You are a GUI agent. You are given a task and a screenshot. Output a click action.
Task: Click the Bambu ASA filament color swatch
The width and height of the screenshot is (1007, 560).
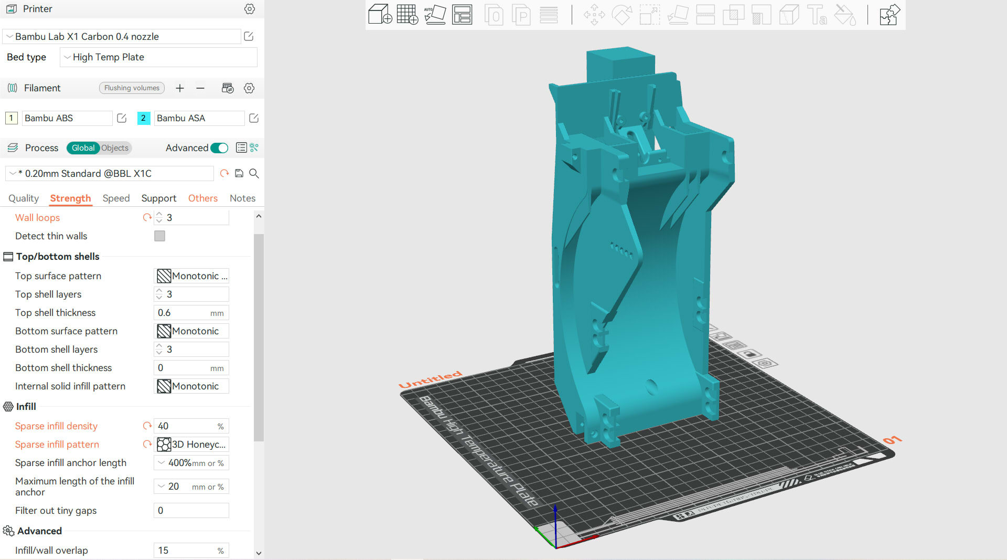pos(143,118)
